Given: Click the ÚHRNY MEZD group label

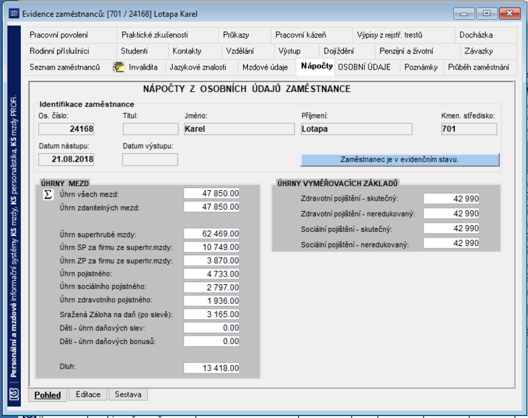Looking at the screenshot, I should 65,183.
